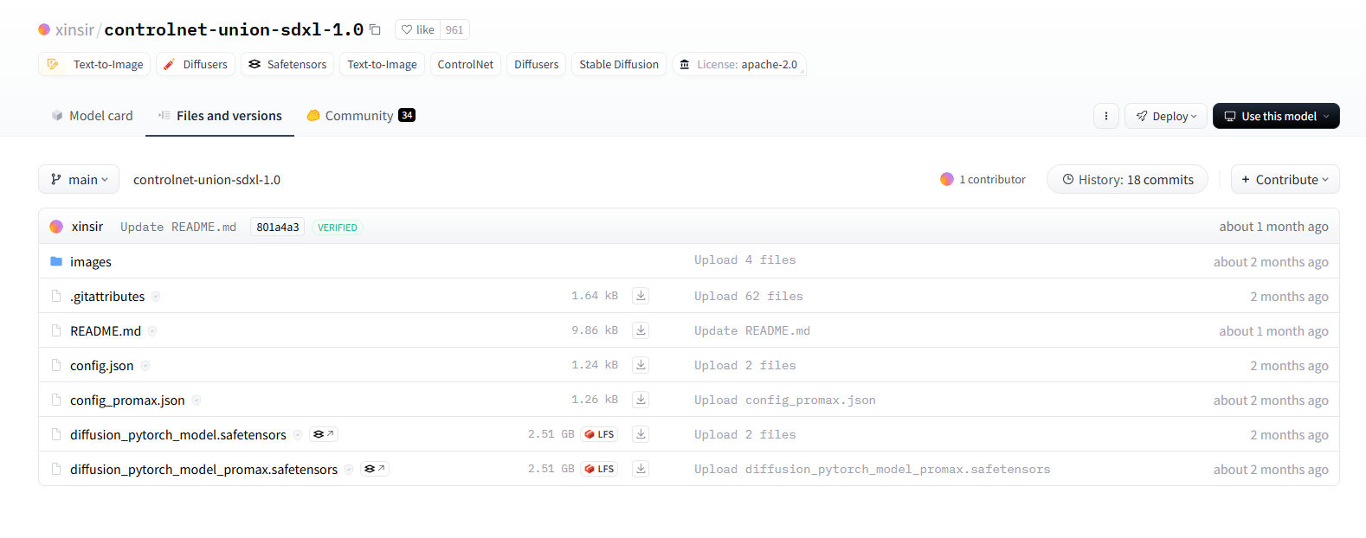Select the Stable Diffusion tag
The width and height of the screenshot is (1366, 538).
click(x=619, y=64)
